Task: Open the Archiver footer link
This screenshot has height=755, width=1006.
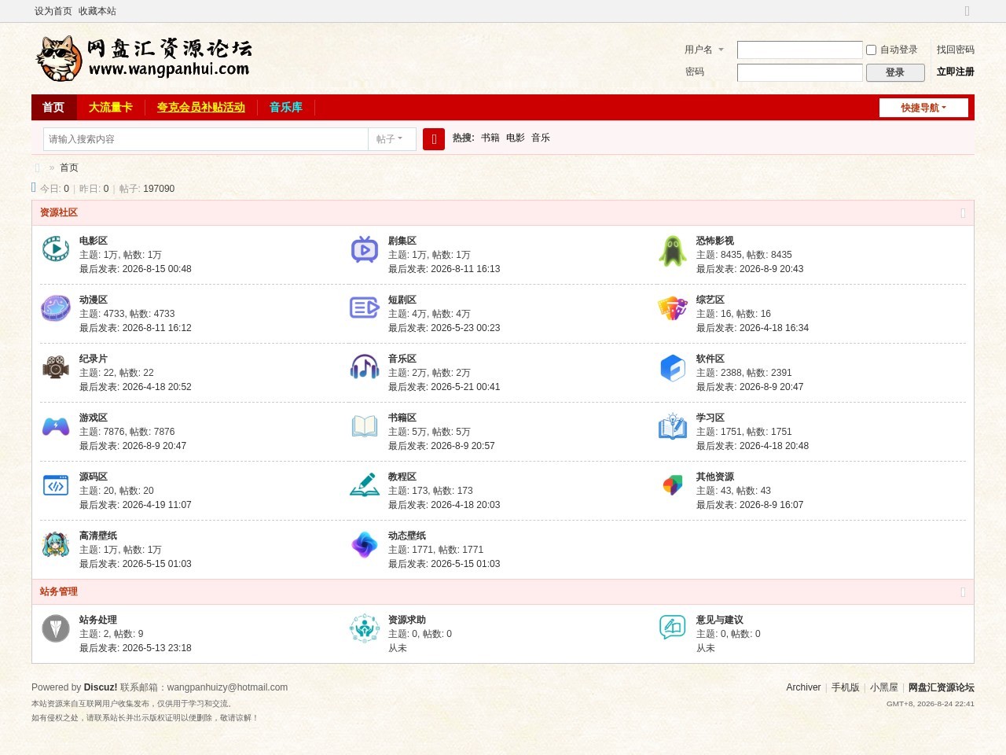Action: coord(803,687)
